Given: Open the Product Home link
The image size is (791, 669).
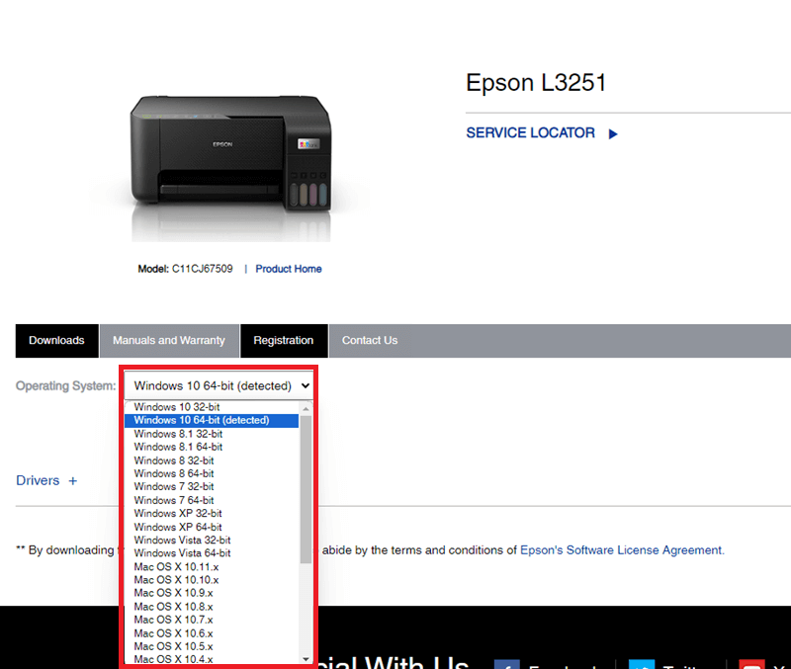Looking at the screenshot, I should pyautogui.click(x=289, y=269).
